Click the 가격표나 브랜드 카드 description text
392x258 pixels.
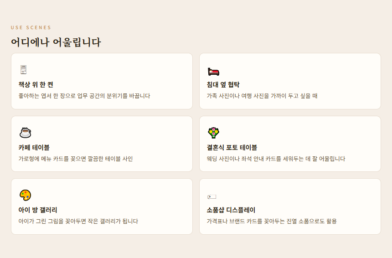[x=272, y=222]
